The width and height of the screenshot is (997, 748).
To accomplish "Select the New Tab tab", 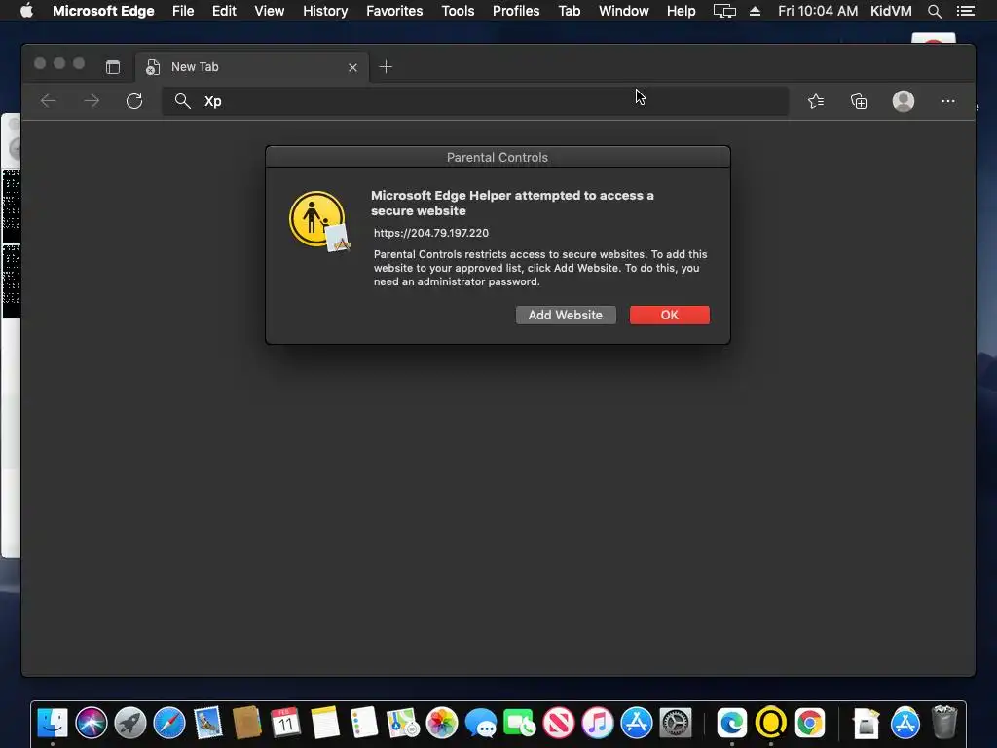I will (252, 67).
